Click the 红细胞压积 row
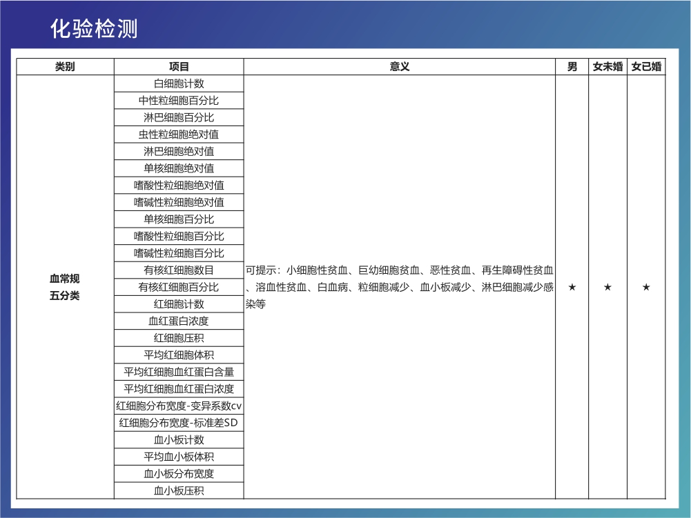The width and height of the screenshot is (691, 518). tap(179, 338)
